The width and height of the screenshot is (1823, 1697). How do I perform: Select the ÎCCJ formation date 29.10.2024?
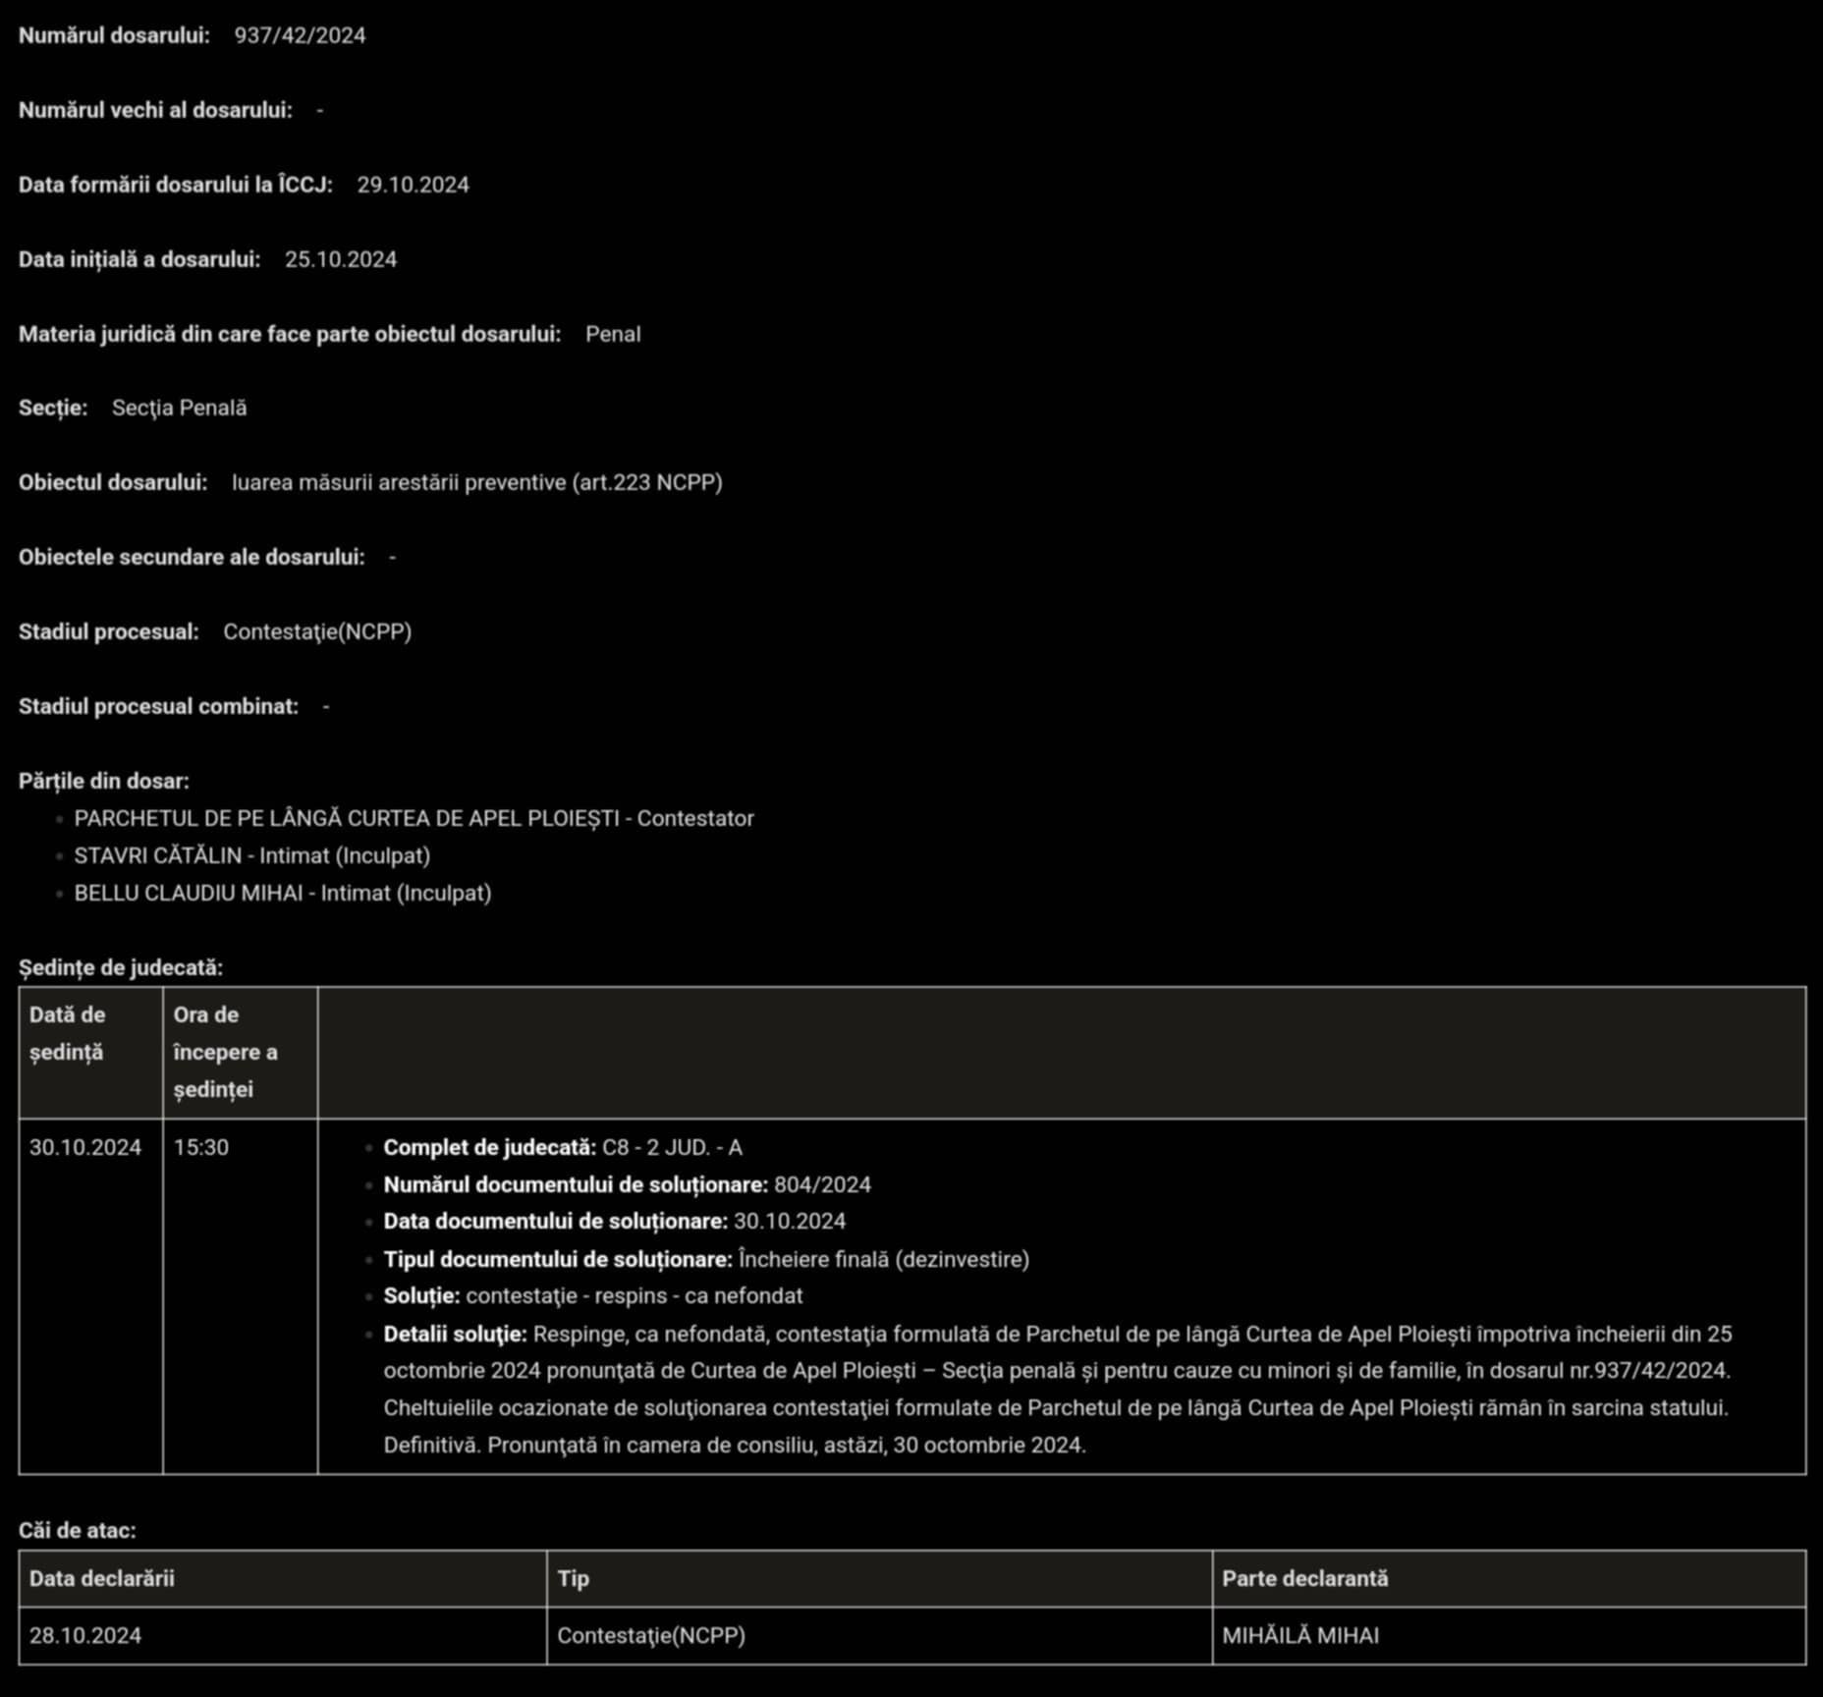point(413,186)
